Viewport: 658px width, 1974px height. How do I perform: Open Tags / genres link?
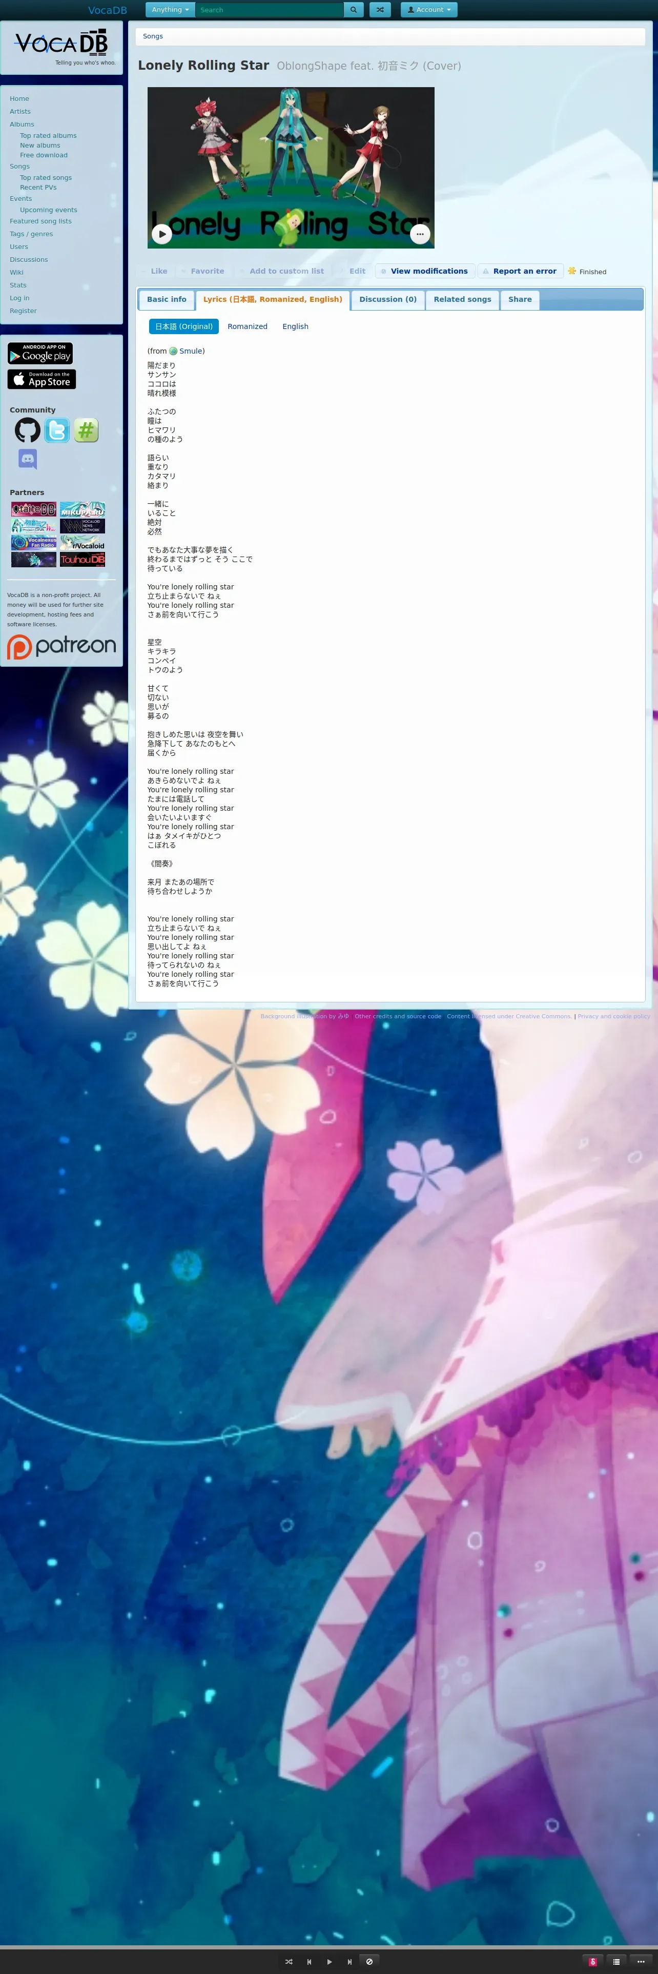click(31, 235)
